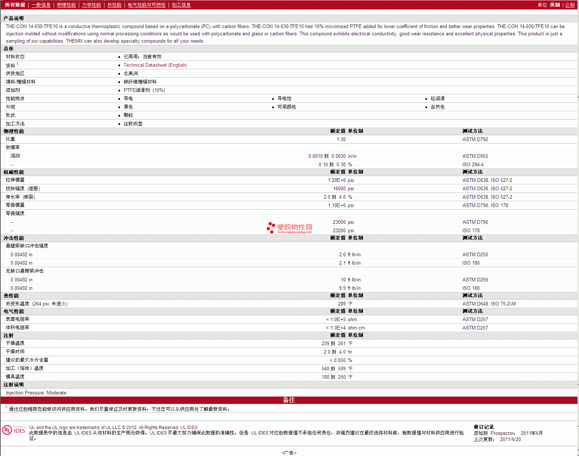Click the 塑胶物性网 watermark logo
579x456 pixels.
(x=289, y=228)
